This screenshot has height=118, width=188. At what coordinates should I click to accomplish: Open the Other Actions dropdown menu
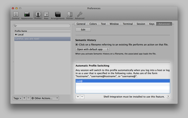click(45, 98)
